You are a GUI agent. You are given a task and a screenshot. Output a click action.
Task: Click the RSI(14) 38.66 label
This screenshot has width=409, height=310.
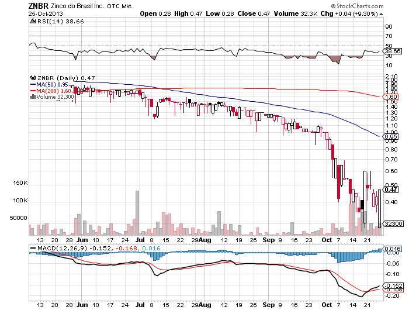point(61,22)
